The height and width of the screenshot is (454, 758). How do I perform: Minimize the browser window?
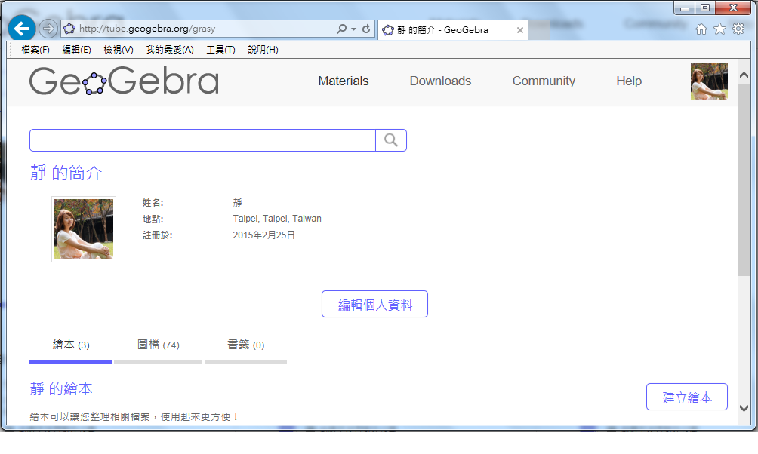[x=685, y=8]
